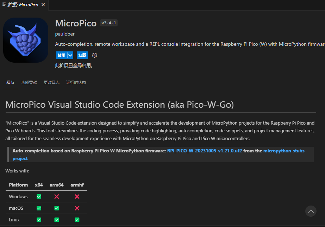Click the MicroPico raspberry extension logo
The height and width of the screenshot is (227, 325).
tap(26, 40)
